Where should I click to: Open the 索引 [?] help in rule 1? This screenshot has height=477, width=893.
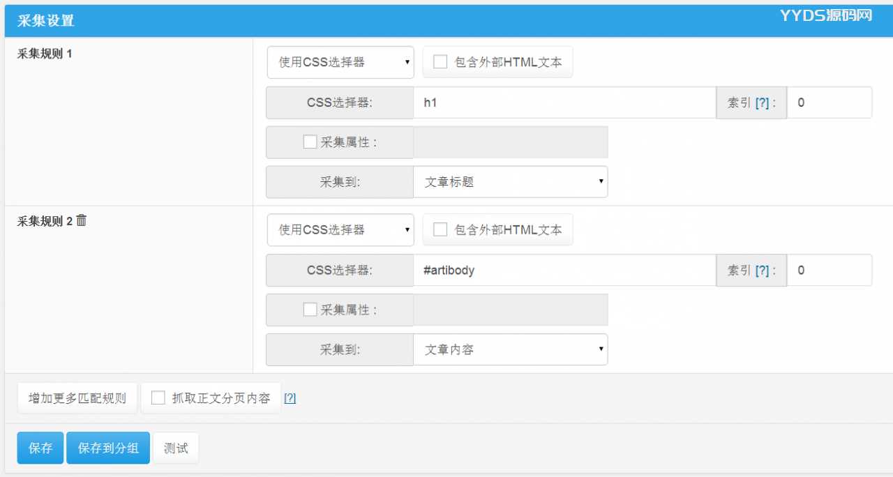762,103
